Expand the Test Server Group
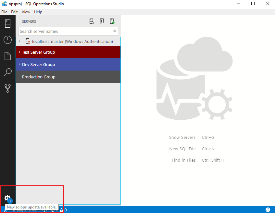Screen dimensions: 275x213 pyautogui.click(x=19, y=52)
